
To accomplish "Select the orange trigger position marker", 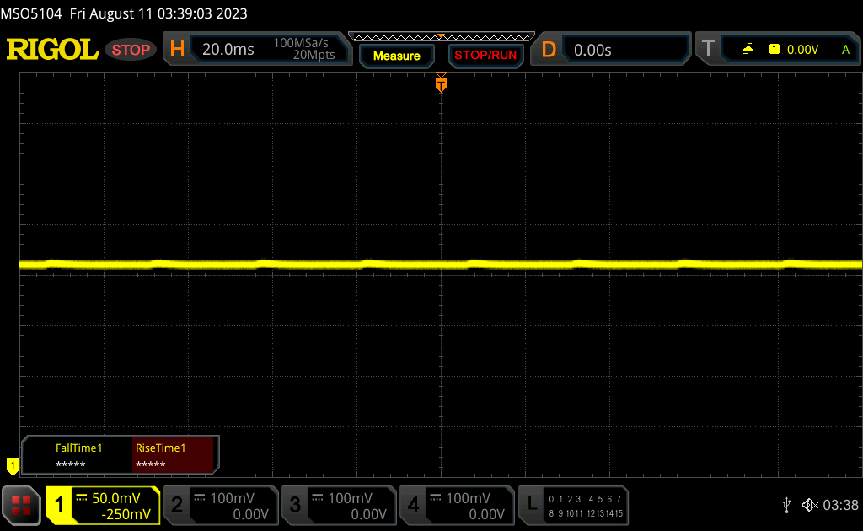I will 440,84.
